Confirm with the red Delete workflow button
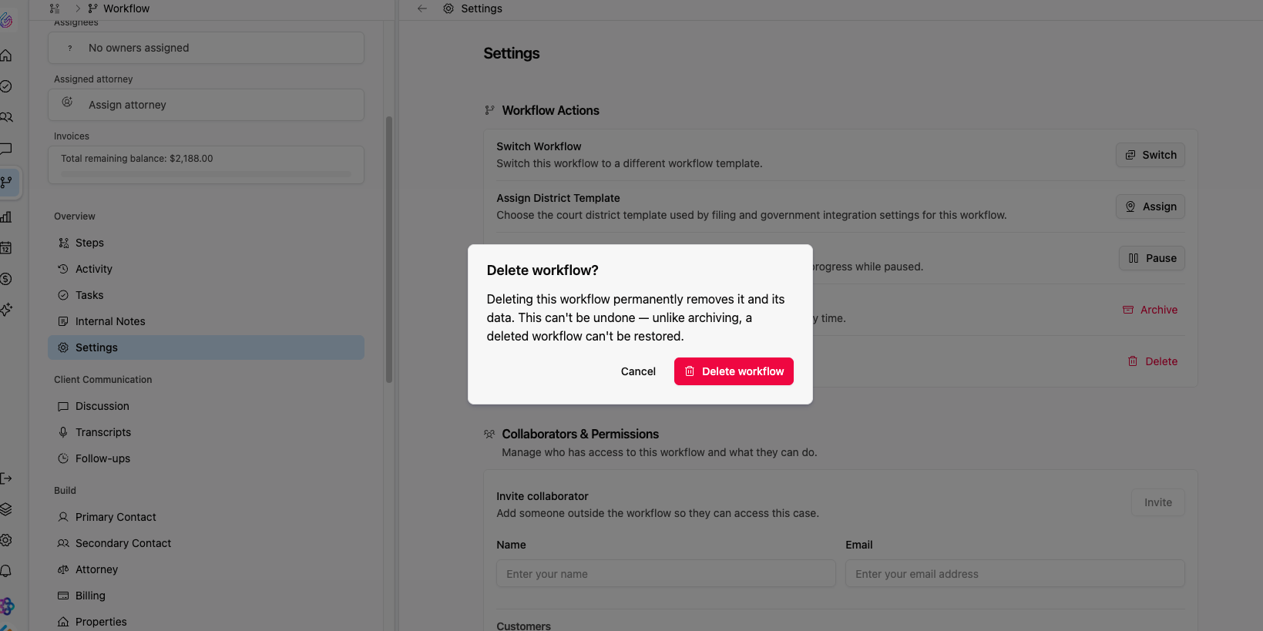The width and height of the screenshot is (1263, 631). (734, 371)
